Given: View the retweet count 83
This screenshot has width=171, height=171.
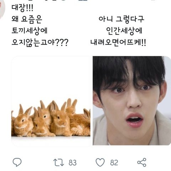Looking at the screenshot, I should (x=73, y=163).
